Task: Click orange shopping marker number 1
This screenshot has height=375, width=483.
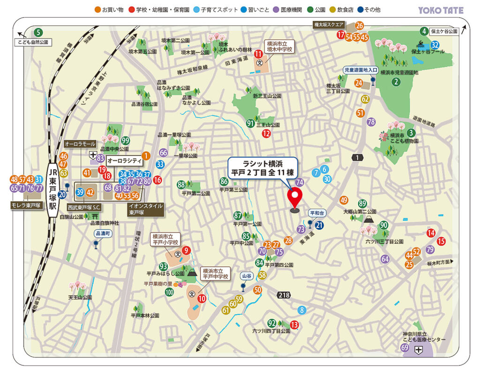Action: tap(146, 156)
